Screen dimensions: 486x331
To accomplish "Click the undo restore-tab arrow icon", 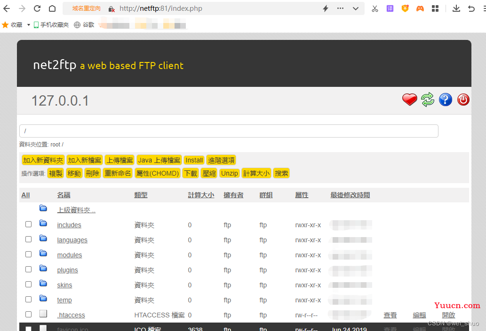I will pos(471,8).
